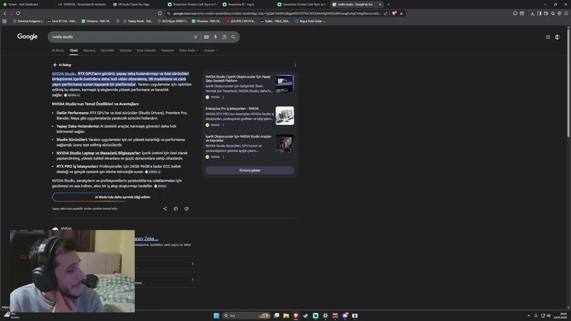The width and height of the screenshot is (571, 321).
Task: Expand the 'Araçlar' tools dropdown
Action: click(x=211, y=50)
